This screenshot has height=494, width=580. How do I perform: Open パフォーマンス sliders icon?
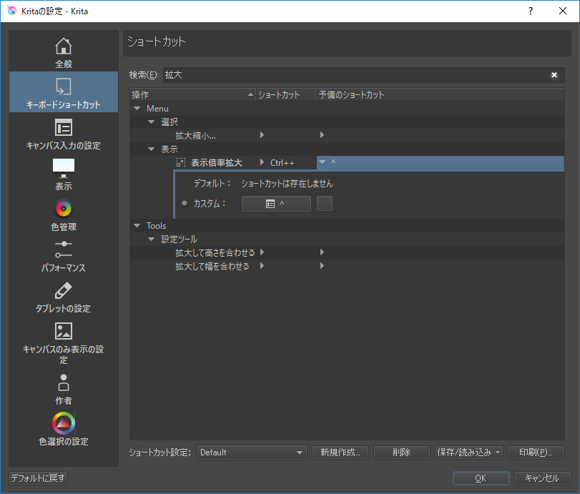point(64,250)
